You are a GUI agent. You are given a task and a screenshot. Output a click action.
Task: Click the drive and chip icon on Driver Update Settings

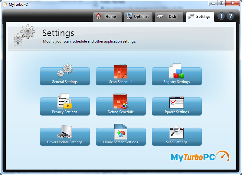click(x=65, y=132)
